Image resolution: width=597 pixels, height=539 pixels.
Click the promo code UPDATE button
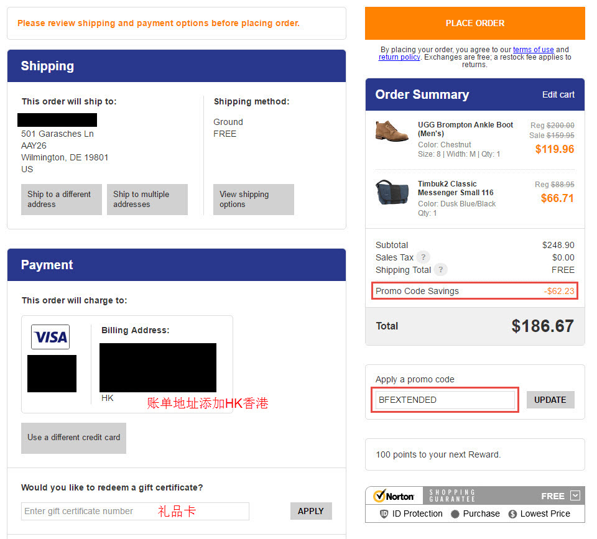pyautogui.click(x=550, y=400)
